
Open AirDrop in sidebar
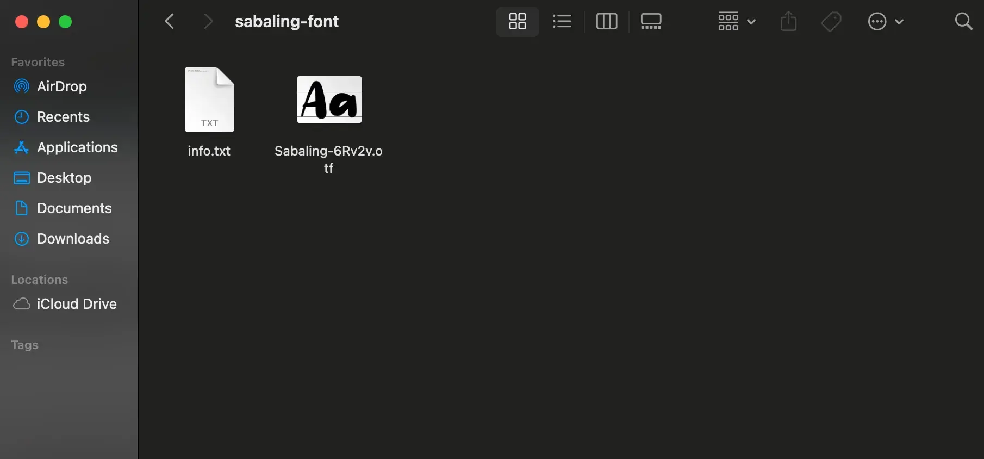click(61, 86)
